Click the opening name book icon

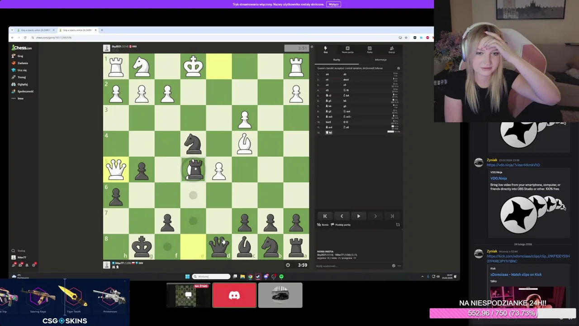(x=399, y=68)
